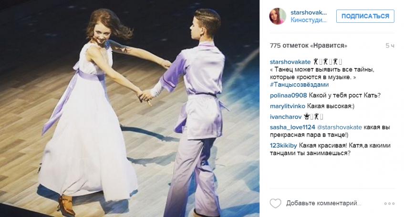Open the @starshovakate mention in comment
Screen dimensions: 404x217
pos(339,127)
